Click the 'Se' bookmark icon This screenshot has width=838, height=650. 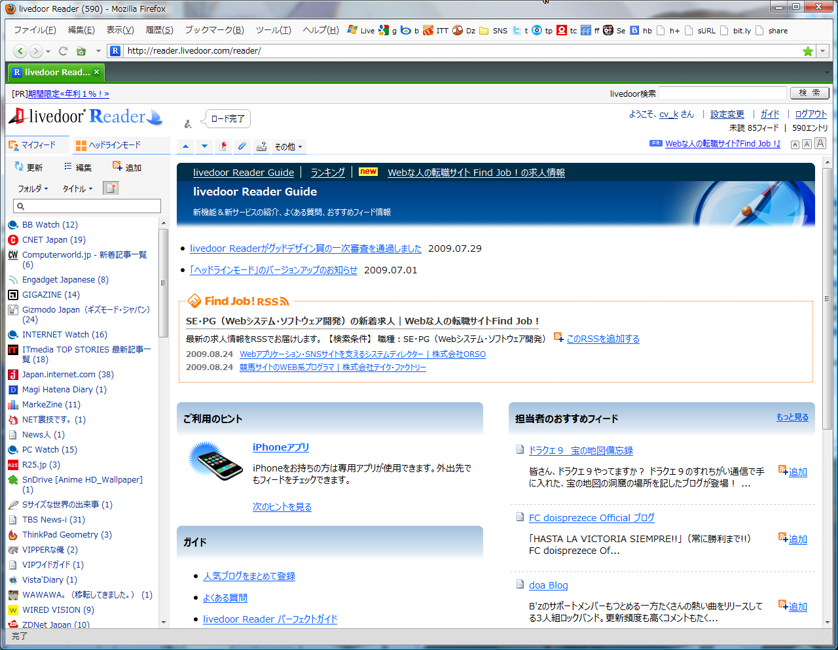pyautogui.click(x=608, y=30)
